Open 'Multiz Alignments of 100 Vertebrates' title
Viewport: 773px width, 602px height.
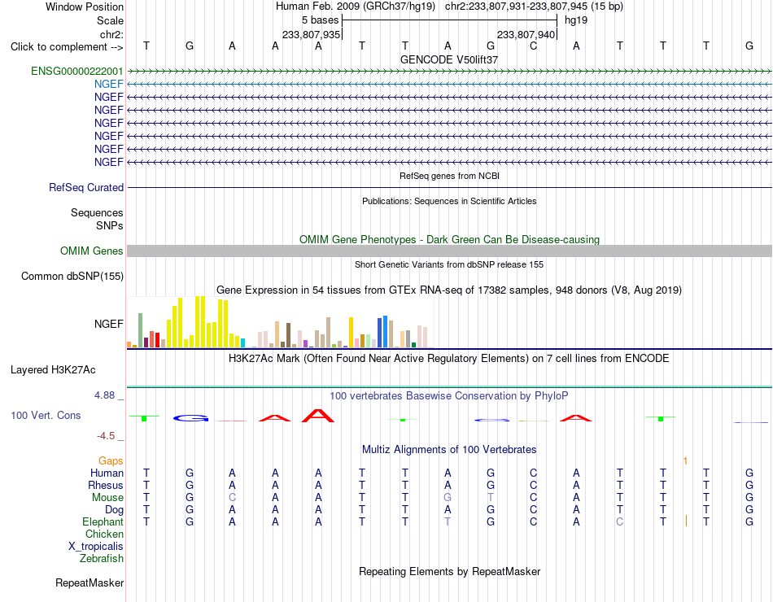click(449, 450)
